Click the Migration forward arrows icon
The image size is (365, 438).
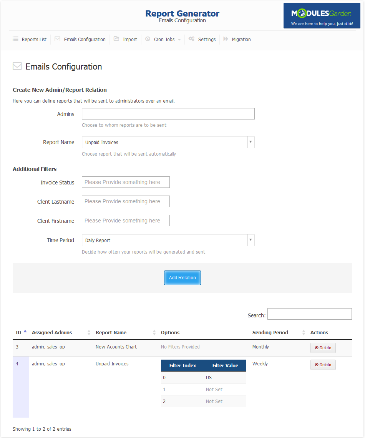tap(226, 39)
